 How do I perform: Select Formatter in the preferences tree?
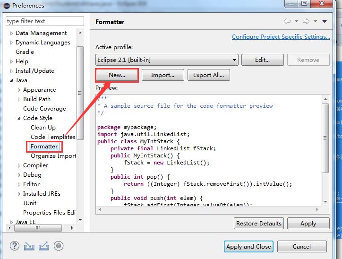44,147
